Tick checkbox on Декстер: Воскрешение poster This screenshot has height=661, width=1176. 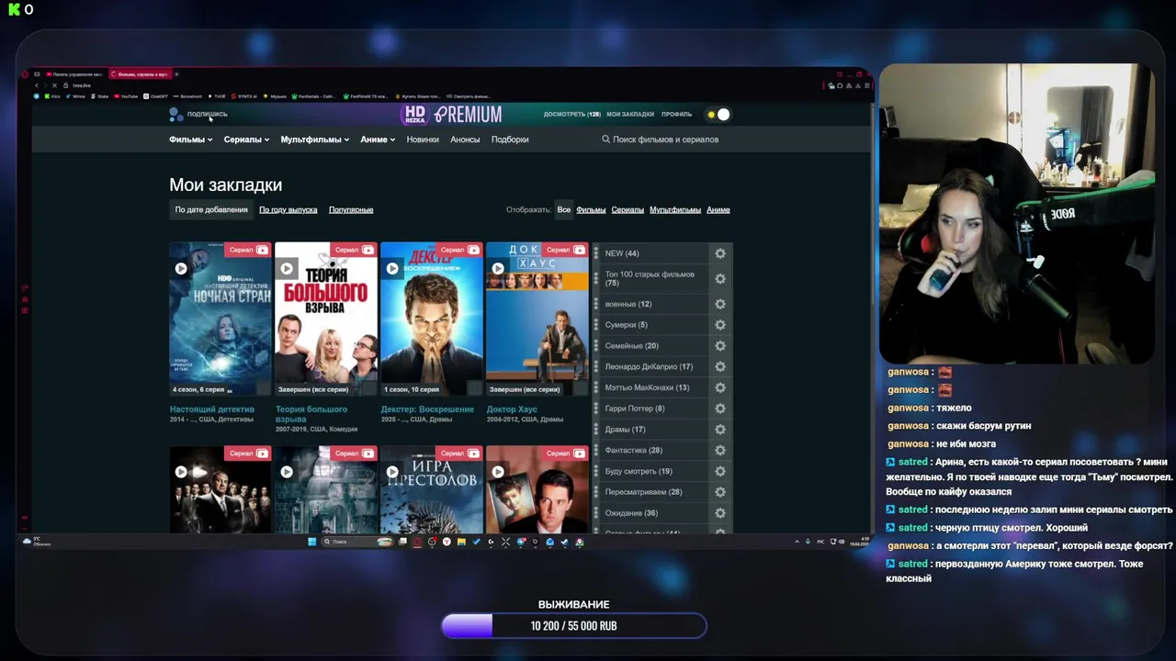tap(475, 388)
